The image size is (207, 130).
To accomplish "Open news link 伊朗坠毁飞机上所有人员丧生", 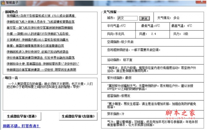I will (40, 22).
